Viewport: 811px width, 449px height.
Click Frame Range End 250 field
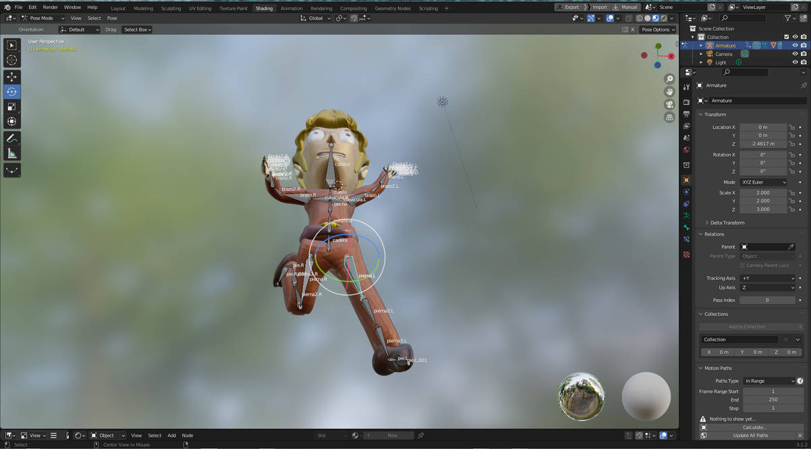[773, 400]
